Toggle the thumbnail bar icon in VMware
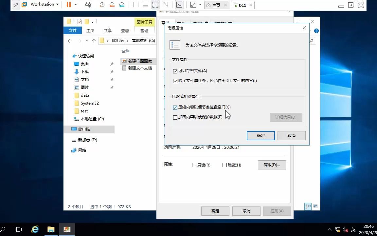 coord(145,5)
